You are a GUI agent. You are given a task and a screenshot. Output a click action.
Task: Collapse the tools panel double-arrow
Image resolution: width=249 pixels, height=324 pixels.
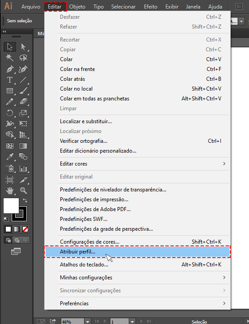[x=4, y=31]
